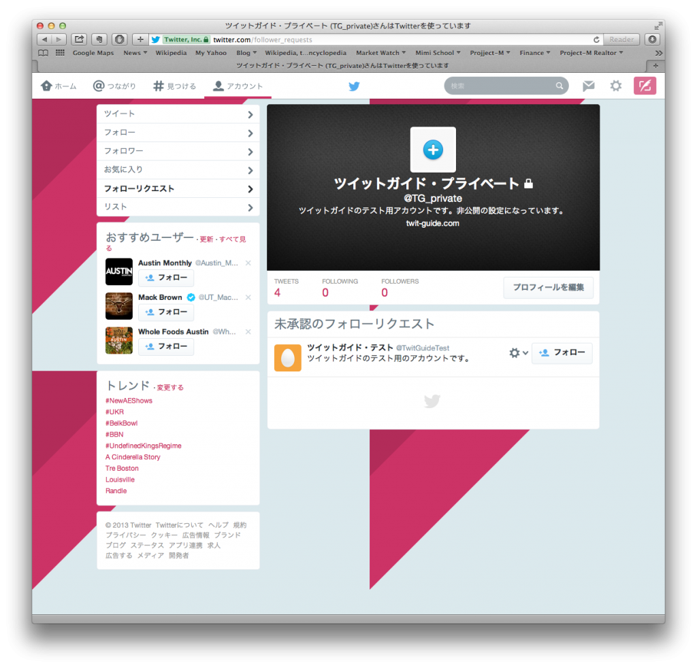Screen dimensions: 697x668
Task: Open Top Sites grid icon
Action: coord(60,53)
